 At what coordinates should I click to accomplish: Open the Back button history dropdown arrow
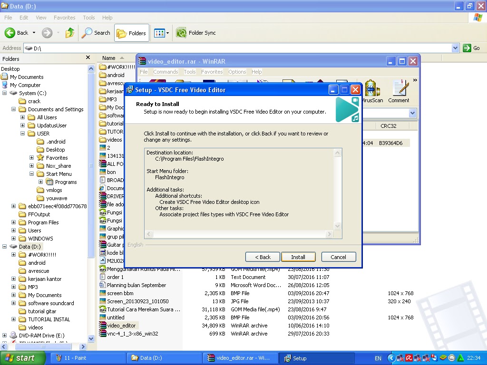(34, 33)
